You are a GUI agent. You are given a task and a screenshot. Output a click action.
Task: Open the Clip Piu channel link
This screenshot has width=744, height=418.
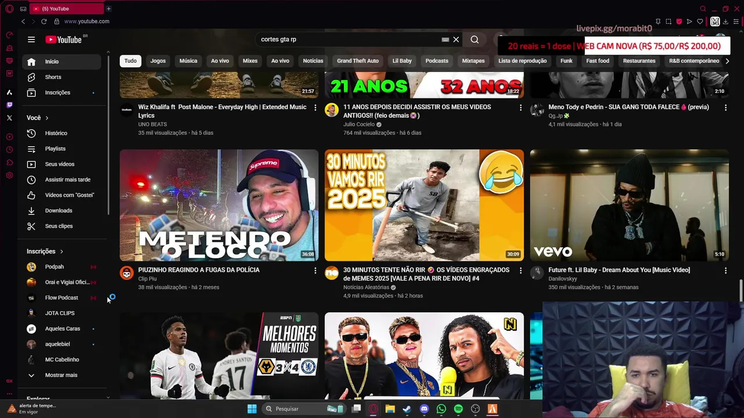point(148,279)
